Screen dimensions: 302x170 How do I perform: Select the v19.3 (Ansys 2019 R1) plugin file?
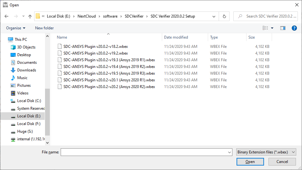[109, 60]
